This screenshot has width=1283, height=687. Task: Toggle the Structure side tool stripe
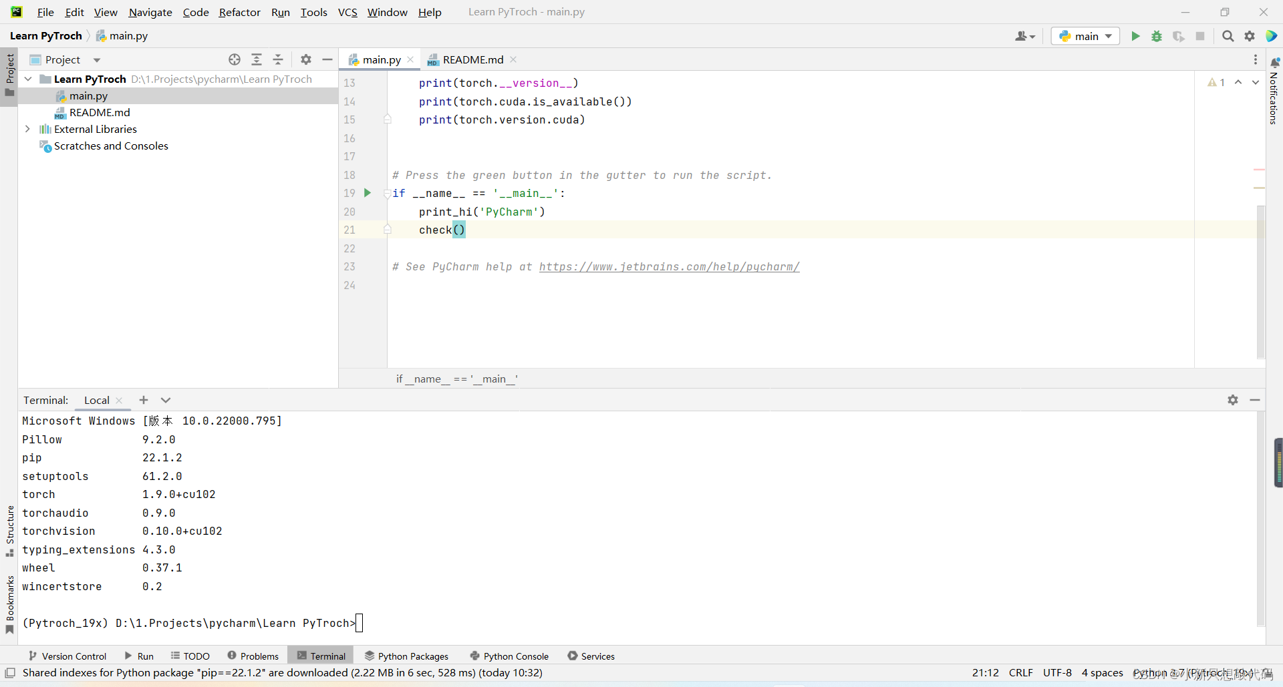(x=9, y=531)
